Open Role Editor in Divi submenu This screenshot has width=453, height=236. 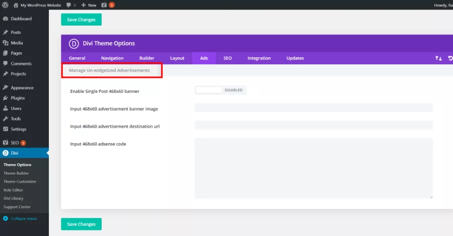coord(13,190)
